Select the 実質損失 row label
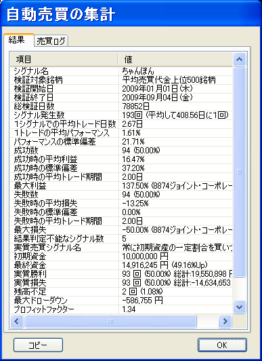The height and width of the screenshot is (361, 262). 30,283
